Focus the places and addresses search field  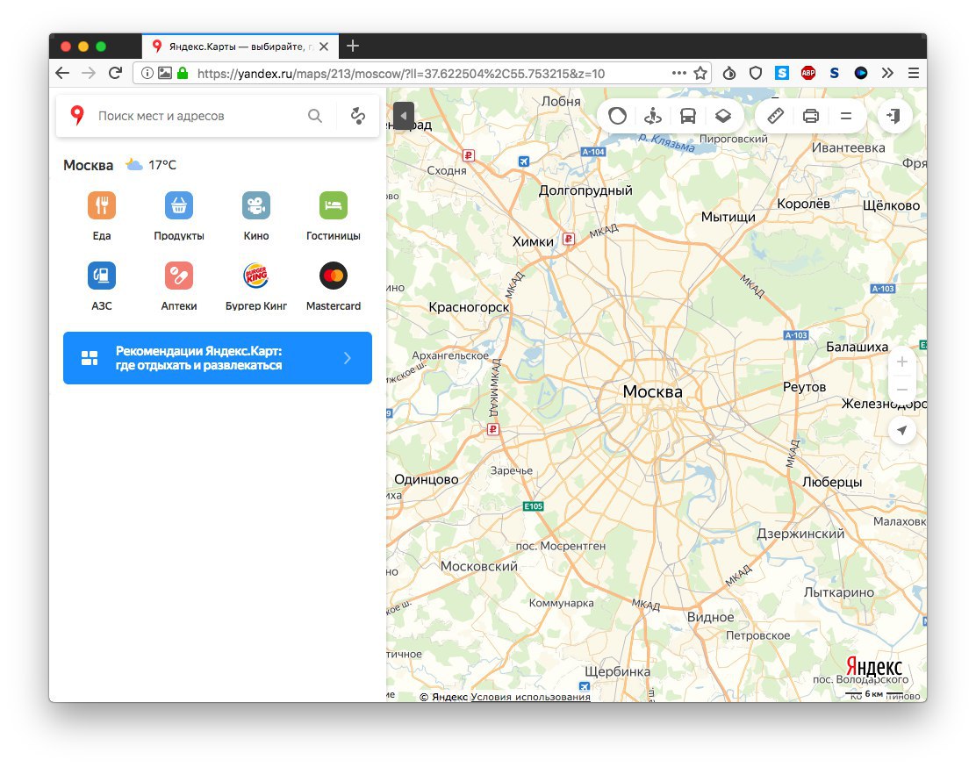(199, 116)
